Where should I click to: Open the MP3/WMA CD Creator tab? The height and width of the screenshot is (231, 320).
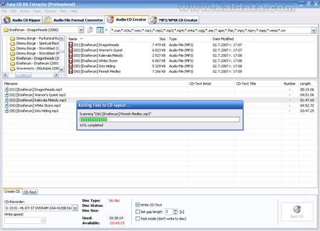174,20
